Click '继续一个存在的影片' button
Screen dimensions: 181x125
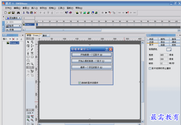click(x=91, y=67)
